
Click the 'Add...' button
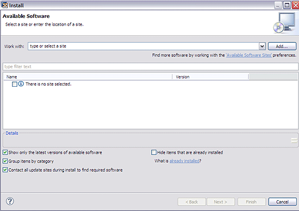tap(282, 46)
